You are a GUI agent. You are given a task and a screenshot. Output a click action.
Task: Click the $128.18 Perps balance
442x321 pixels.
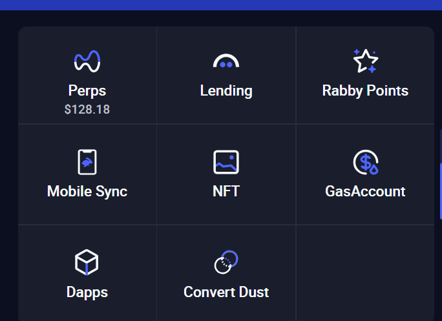tap(87, 109)
